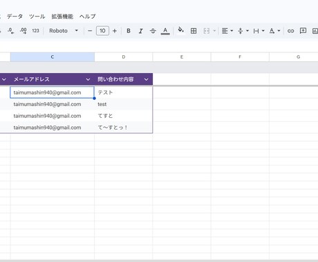Click the insert chart icon
This screenshot has height=262, width=318.
(x=315, y=31)
